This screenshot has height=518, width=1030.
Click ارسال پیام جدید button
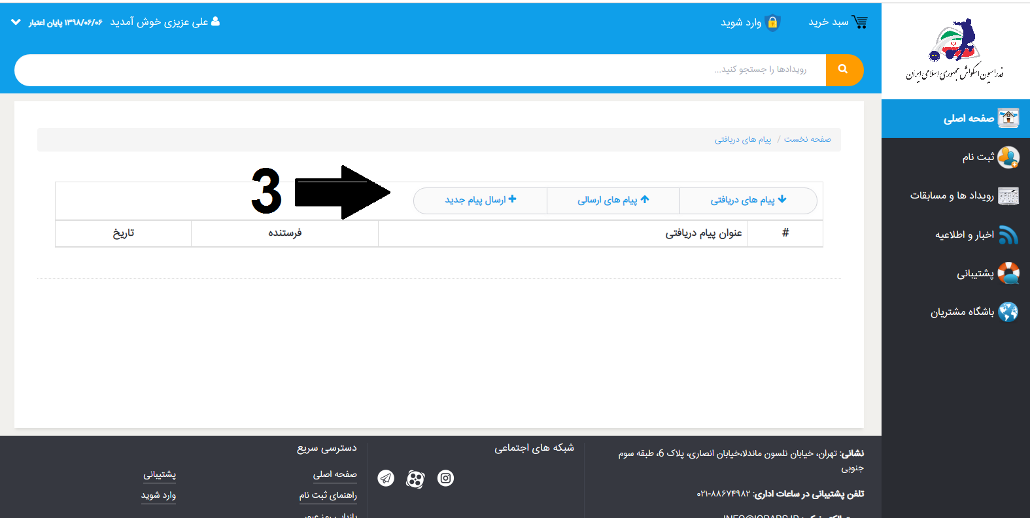coord(481,201)
